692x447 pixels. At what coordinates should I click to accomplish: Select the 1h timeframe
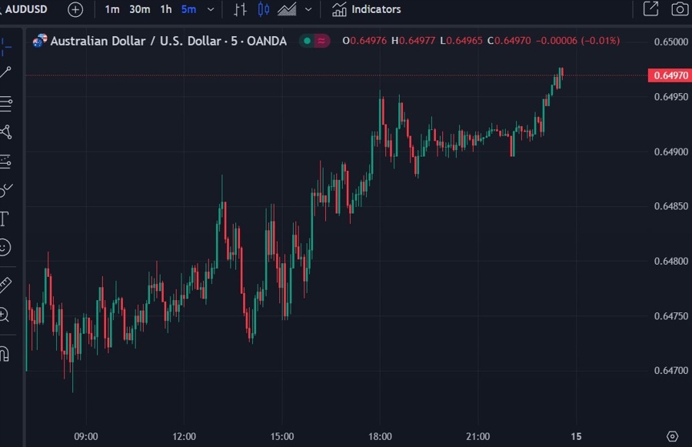[166, 9]
